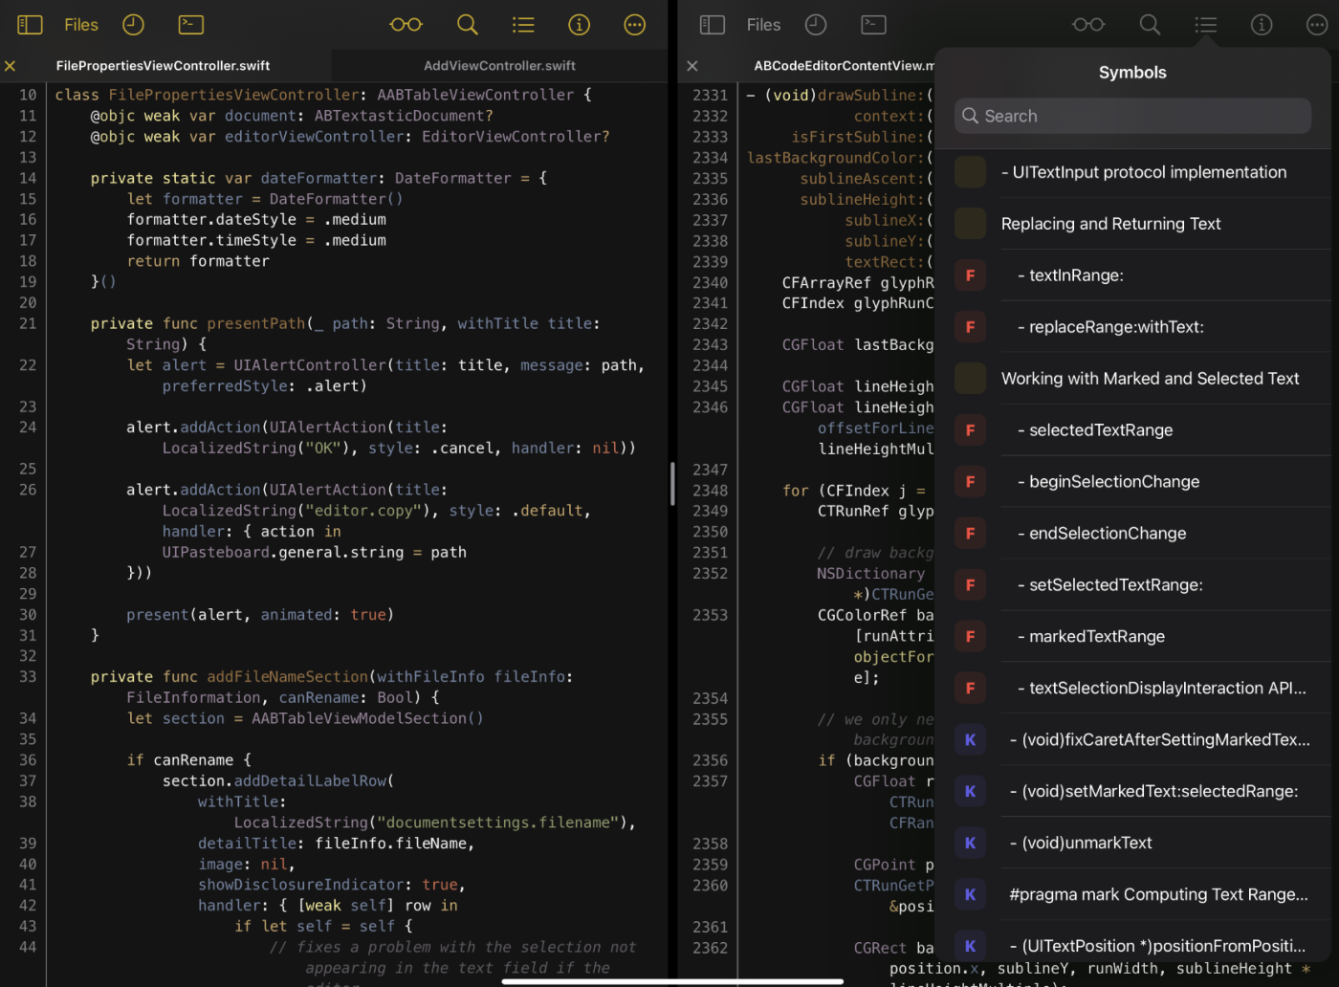Open recent files clock in left pane

pos(133,25)
